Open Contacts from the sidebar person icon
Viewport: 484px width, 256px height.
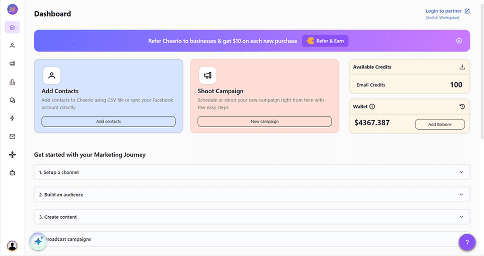pos(13,46)
